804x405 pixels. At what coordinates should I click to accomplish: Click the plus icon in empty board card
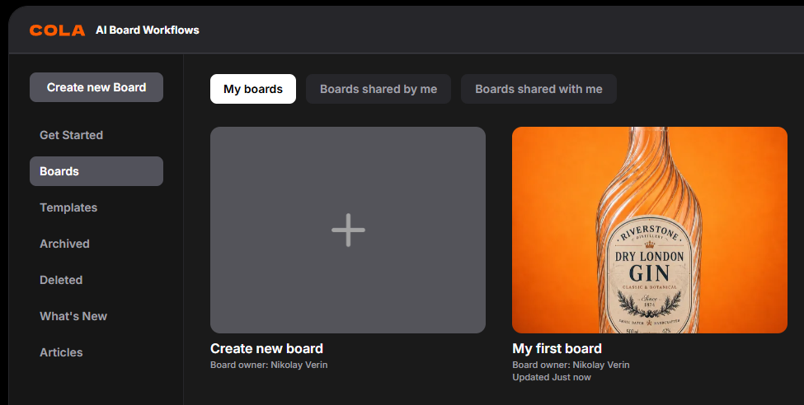[x=348, y=230]
